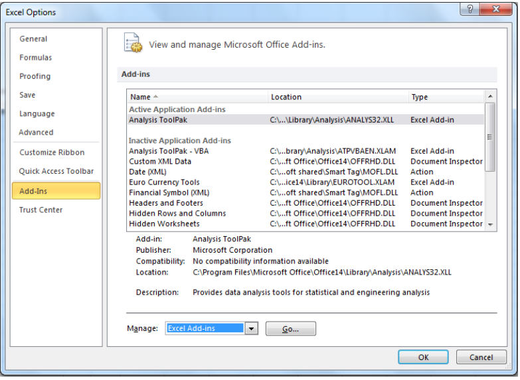Select the Analysis ToolPak - VBA row
The image size is (520, 380).
[305, 151]
